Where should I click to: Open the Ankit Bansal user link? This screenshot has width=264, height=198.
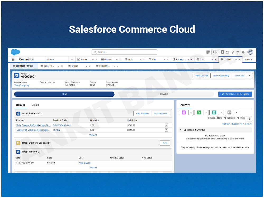(x=84, y=163)
